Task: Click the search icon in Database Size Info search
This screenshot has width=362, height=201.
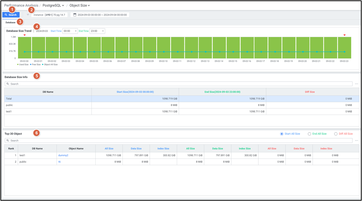Action: 8,84
